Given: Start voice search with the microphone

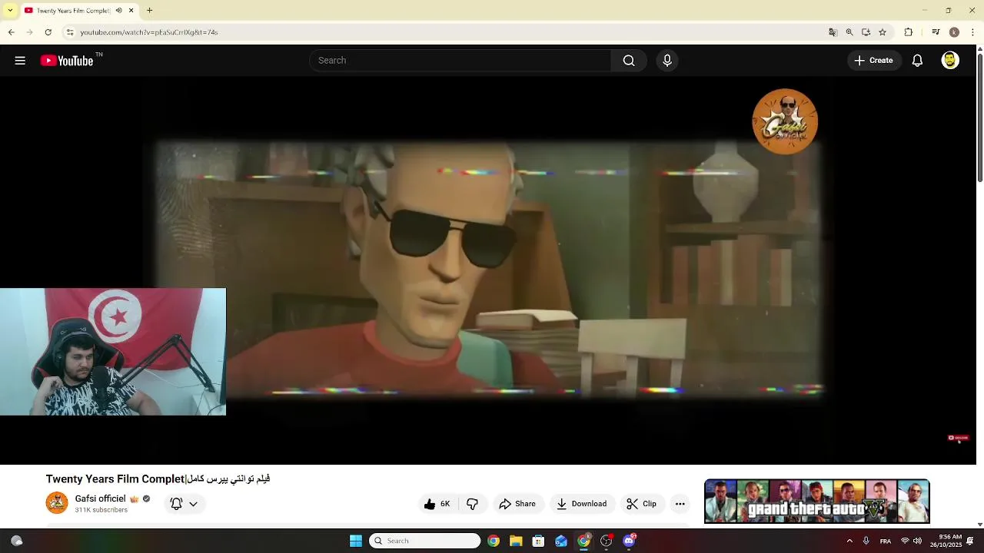Looking at the screenshot, I should (667, 61).
